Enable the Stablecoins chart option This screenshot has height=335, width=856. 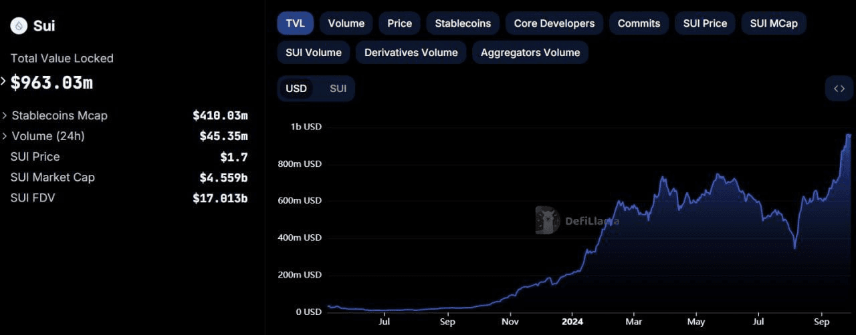[463, 23]
